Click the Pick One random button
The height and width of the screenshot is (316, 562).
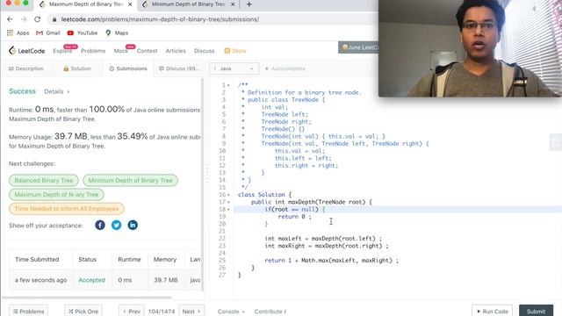pyautogui.click(x=83, y=311)
